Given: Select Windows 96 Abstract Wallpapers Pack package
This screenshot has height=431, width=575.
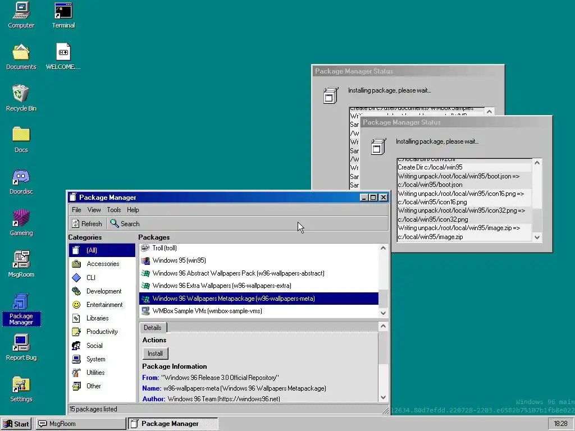Looking at the screenshot, I should (x=259, y=273).
